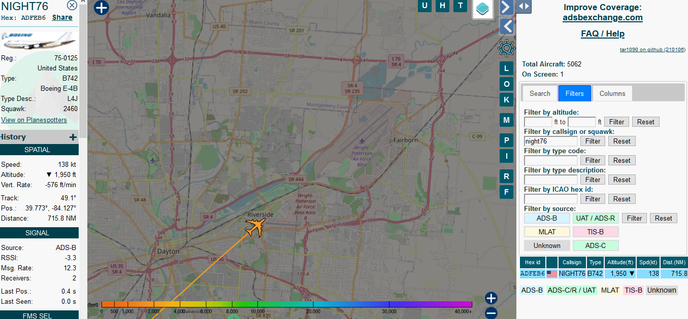This screenshot has width=688, height=319.
Task: Open View on Planespotters link
Action: [x=34, y=120]
